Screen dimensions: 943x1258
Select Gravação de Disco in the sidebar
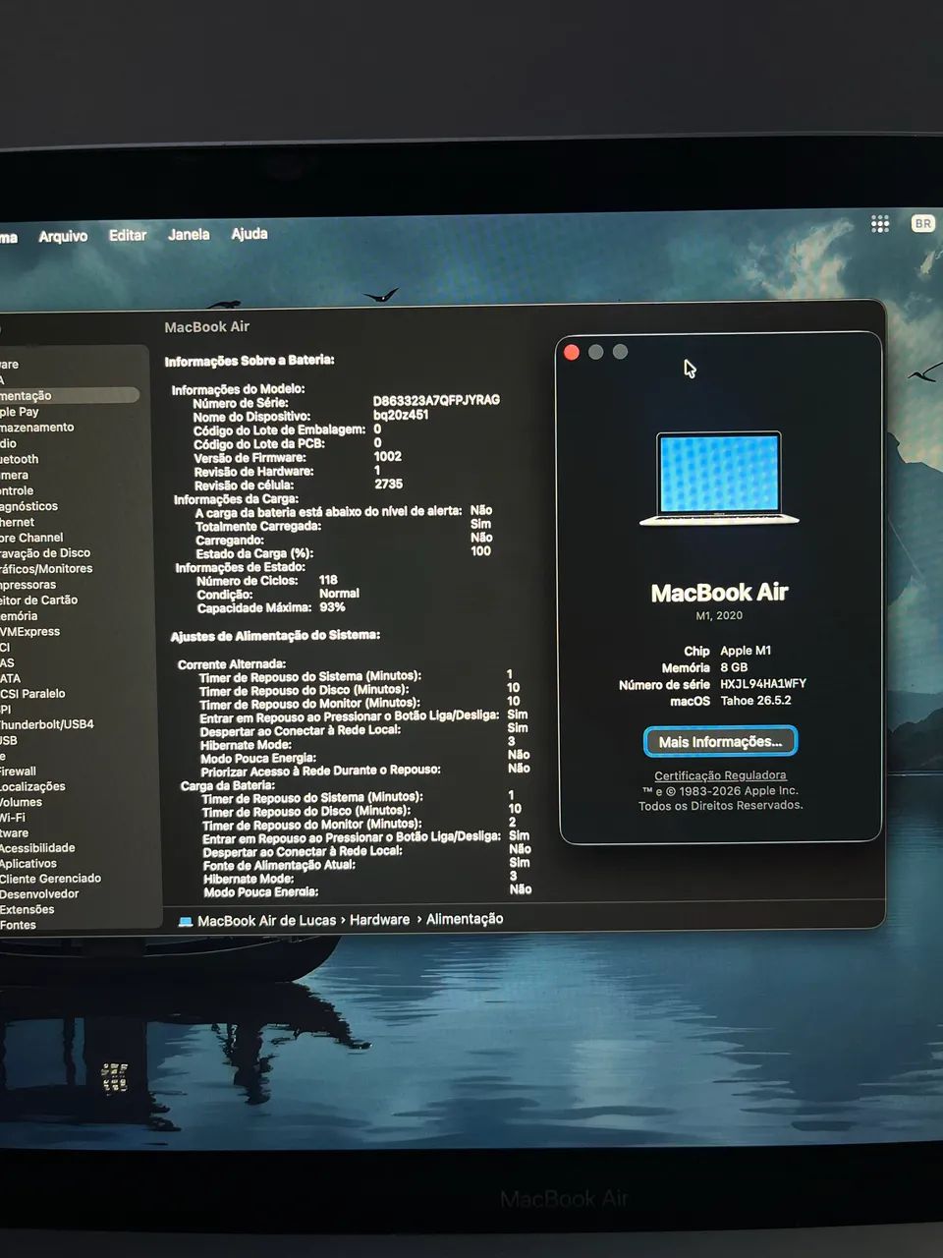pos(45,553)
